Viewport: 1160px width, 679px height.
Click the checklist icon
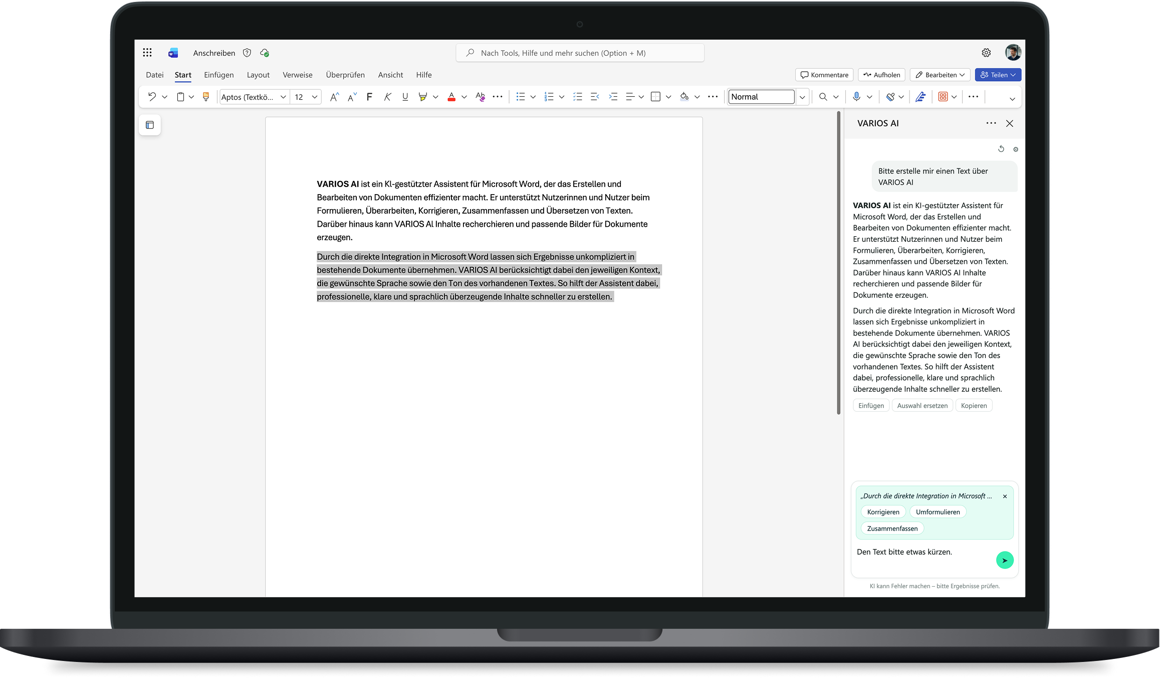577,97
